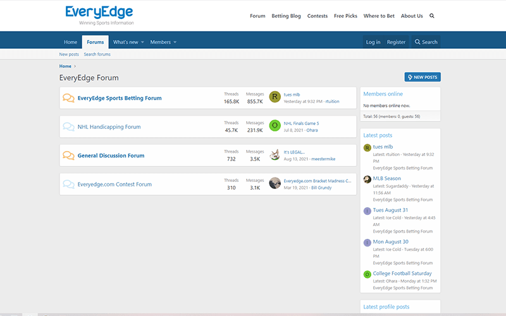Open the green O avatar beside NHL Finals Game 5

coord(275,125)
